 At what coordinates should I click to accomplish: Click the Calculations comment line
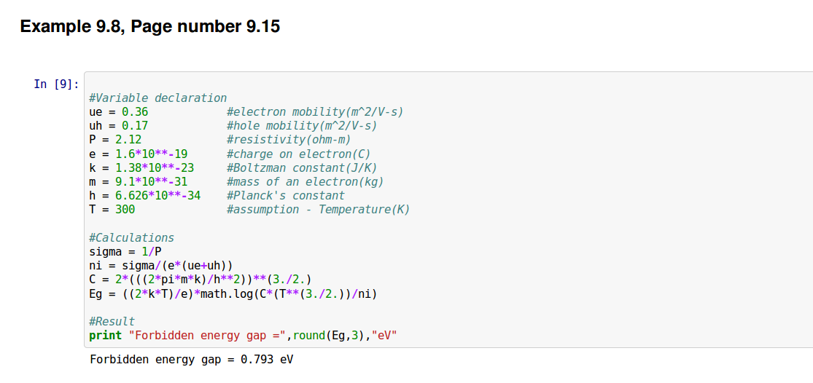131,237
